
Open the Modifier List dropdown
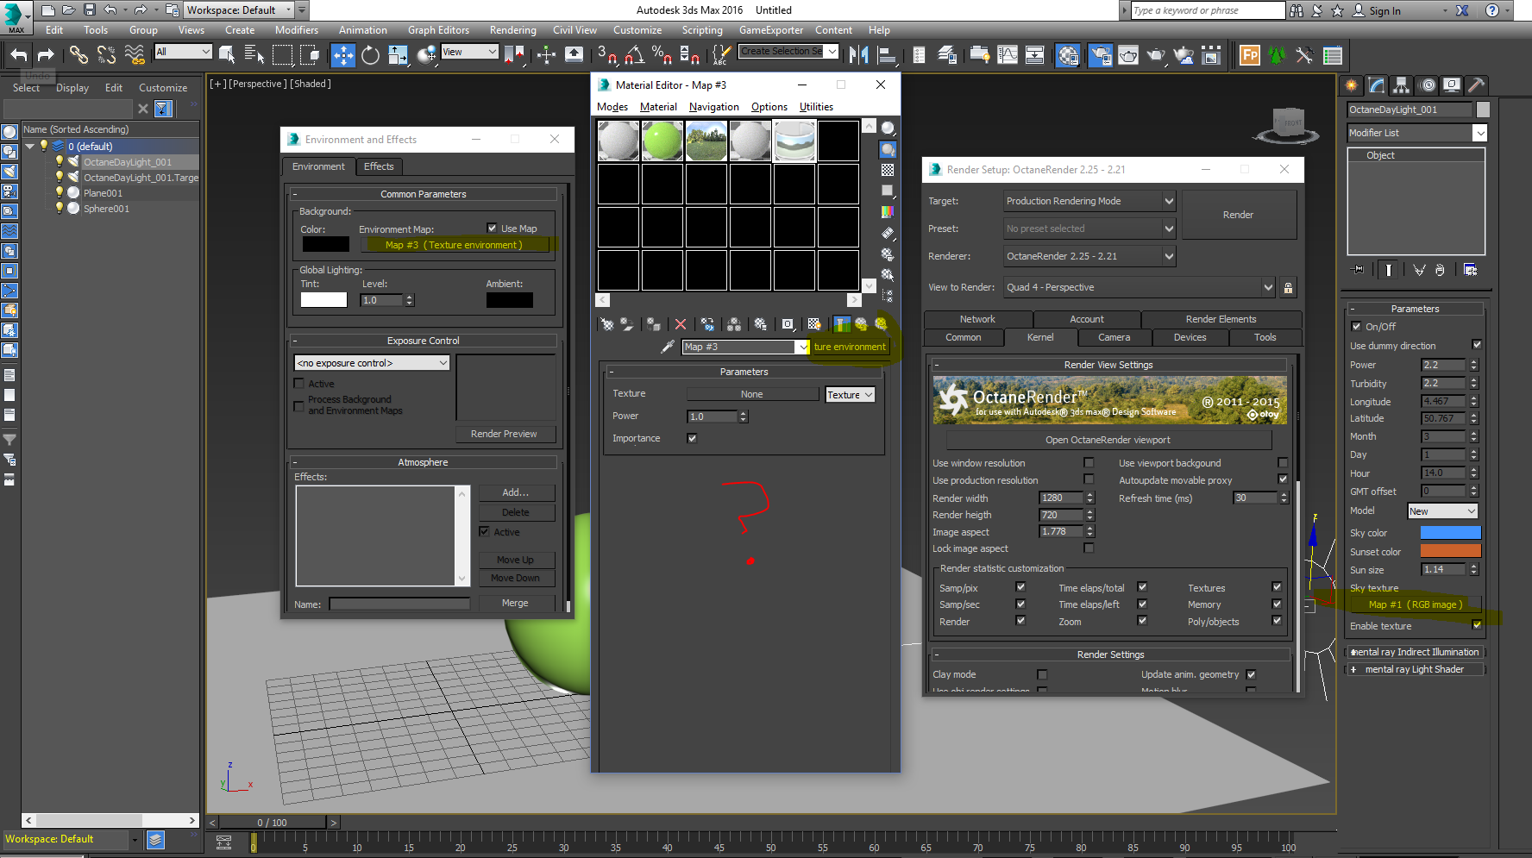pyautogui.click(x=1417, y=133)
